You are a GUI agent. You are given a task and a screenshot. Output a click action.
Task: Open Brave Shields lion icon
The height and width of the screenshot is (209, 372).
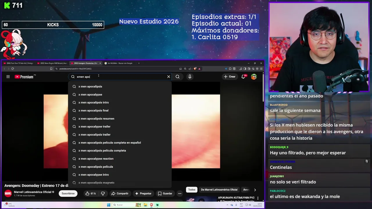coord(195,69)
